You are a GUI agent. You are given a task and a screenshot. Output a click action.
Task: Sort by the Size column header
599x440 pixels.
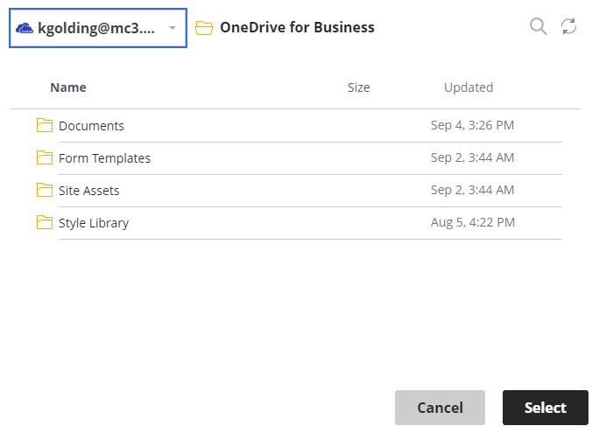pos(359,87)
